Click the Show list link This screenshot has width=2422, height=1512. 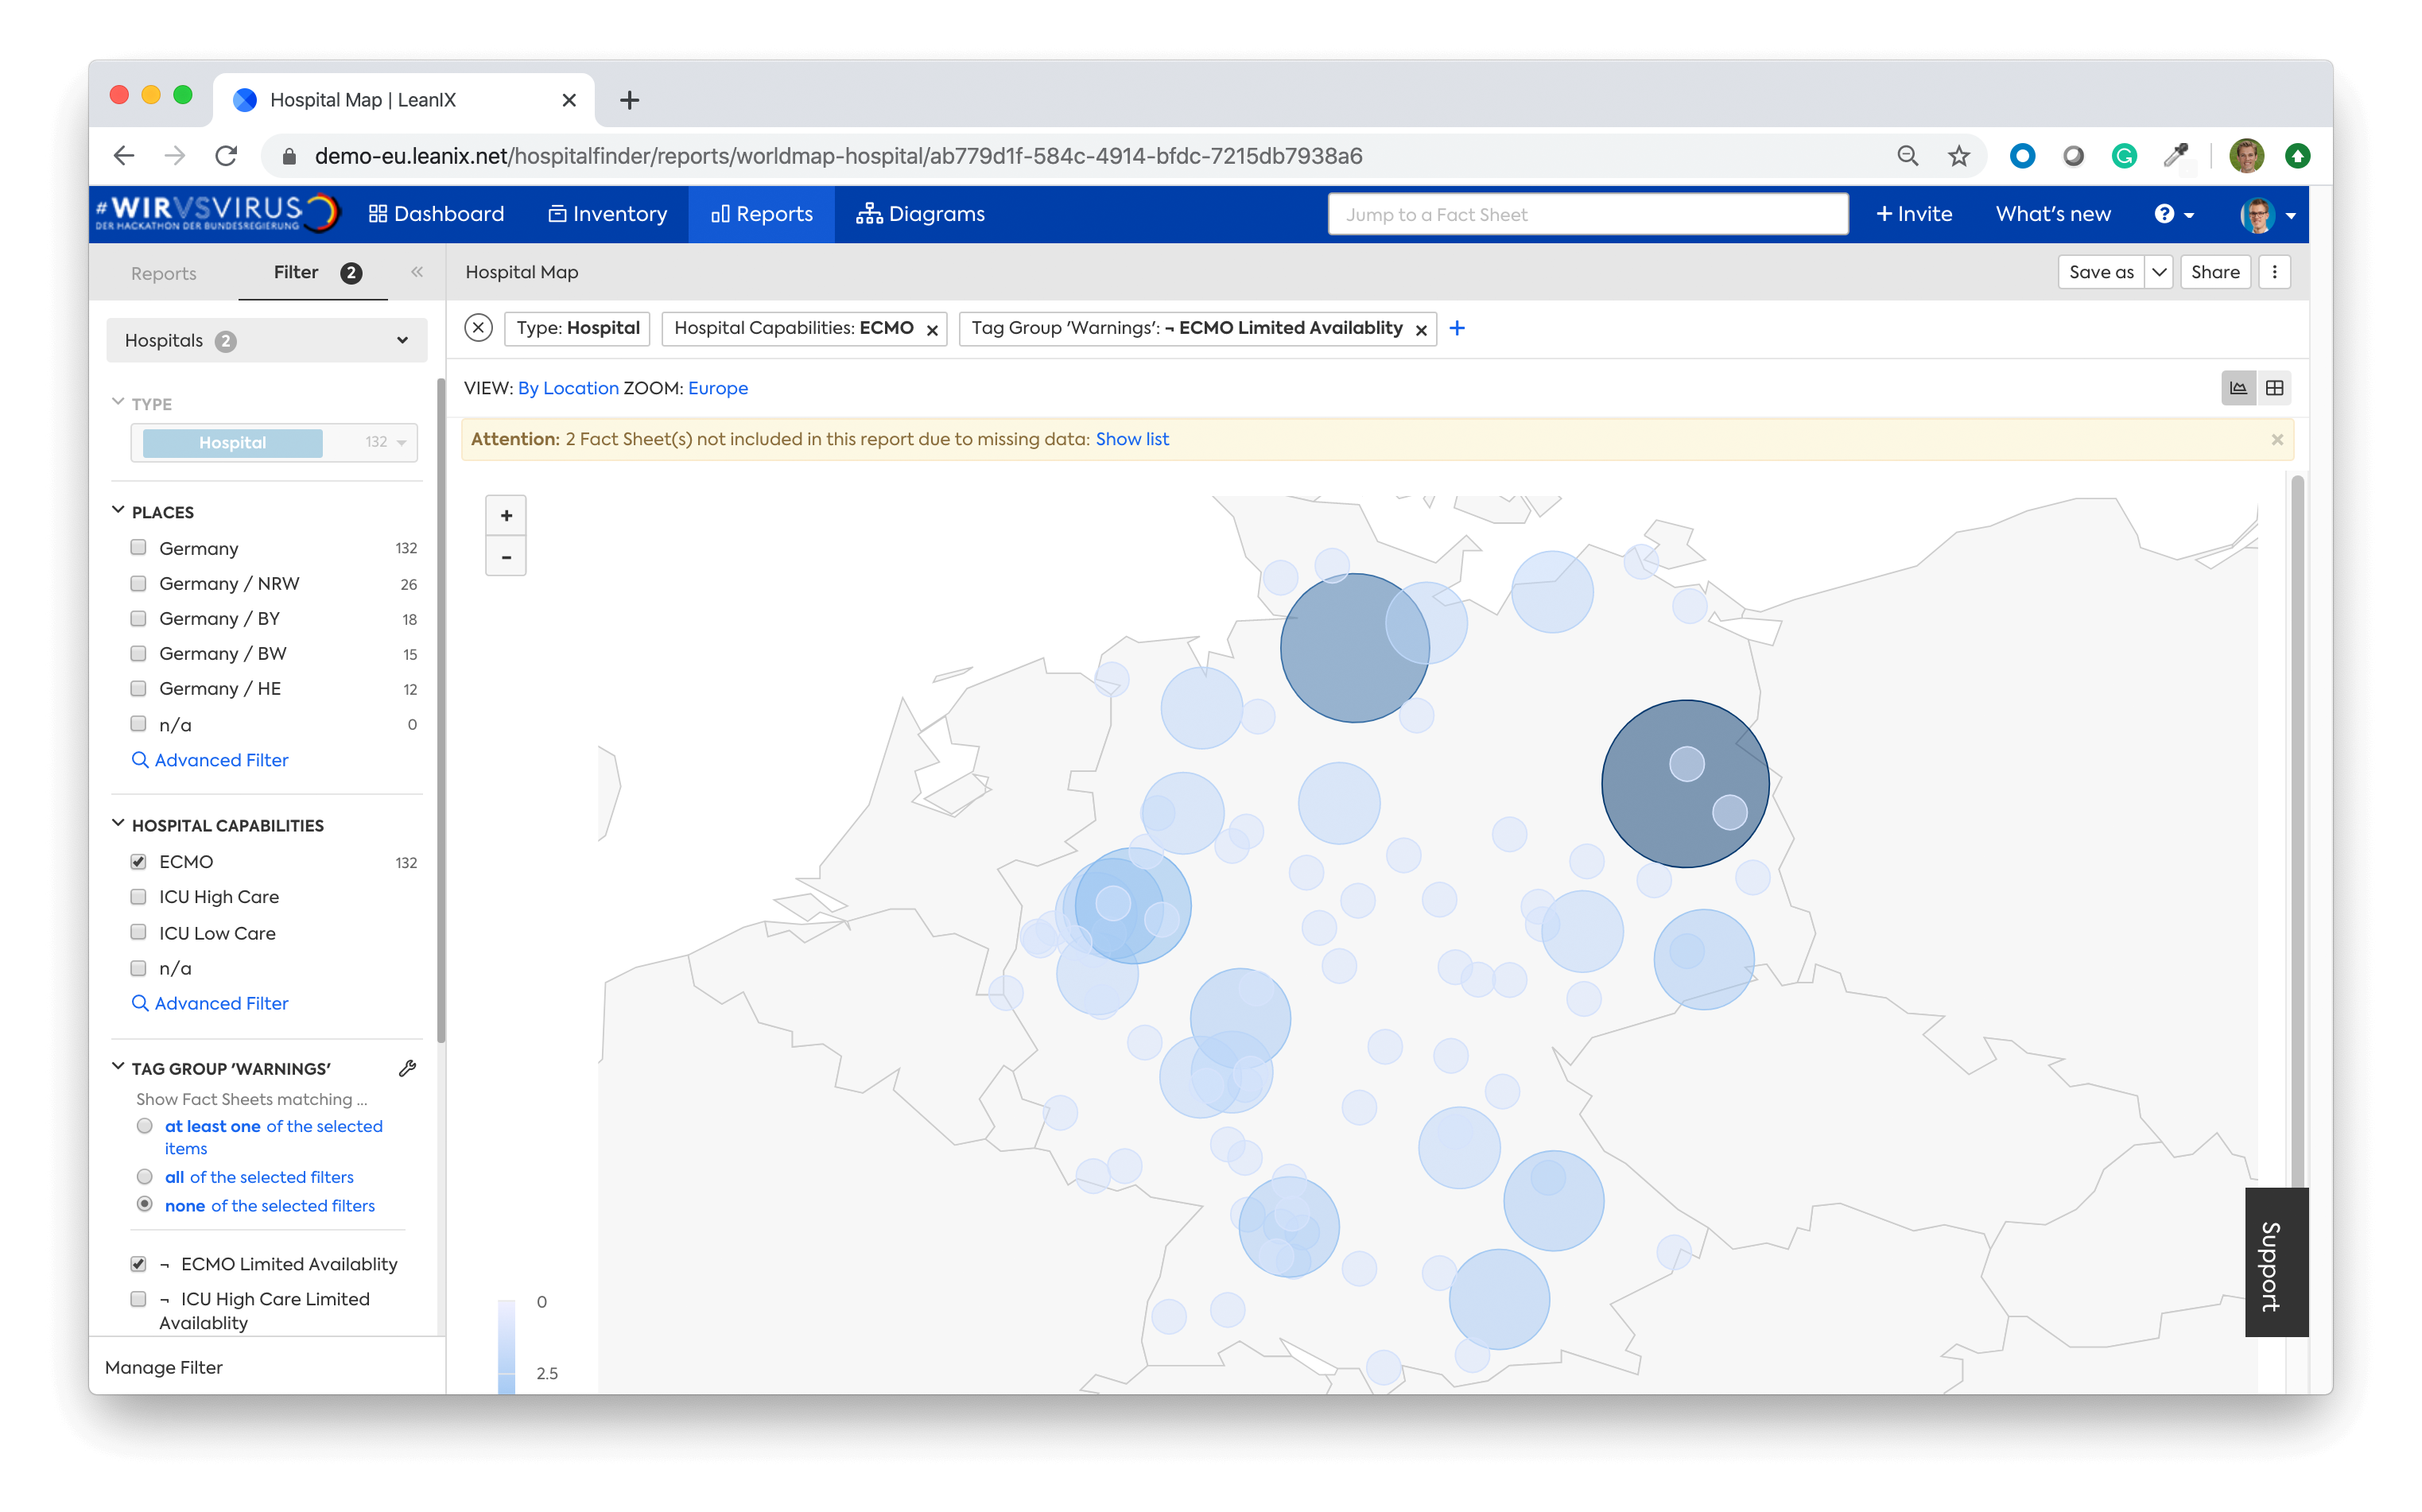click(x=1131, y=439)
